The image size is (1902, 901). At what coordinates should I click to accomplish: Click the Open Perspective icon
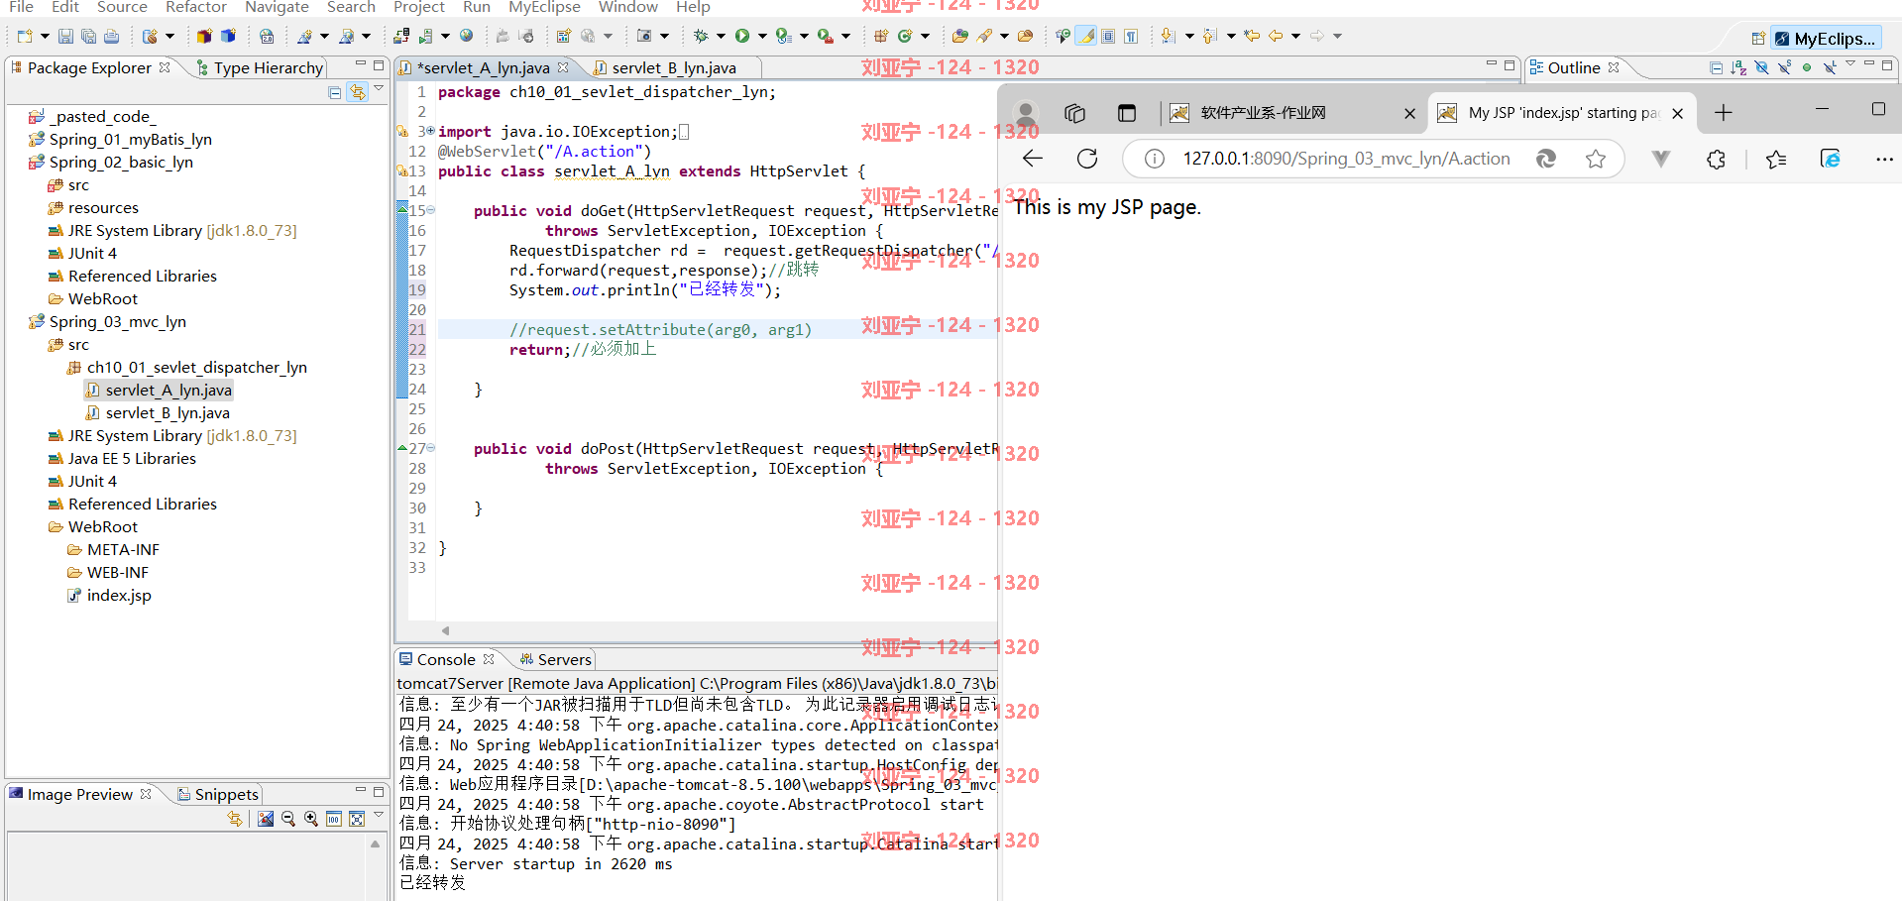(1757, 39)
